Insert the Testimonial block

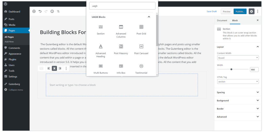141,69
